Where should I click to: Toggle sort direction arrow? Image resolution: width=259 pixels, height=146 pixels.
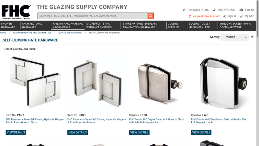(252, 37)
